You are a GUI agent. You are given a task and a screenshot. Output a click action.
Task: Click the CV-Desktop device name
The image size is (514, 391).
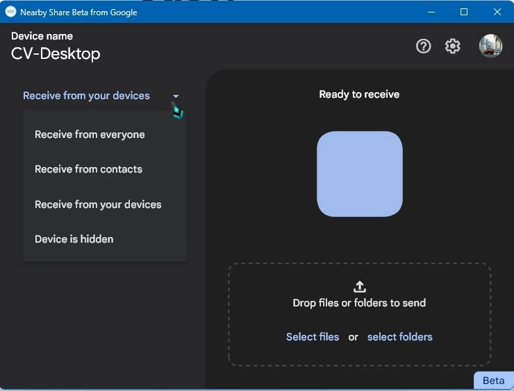[56, 53]
